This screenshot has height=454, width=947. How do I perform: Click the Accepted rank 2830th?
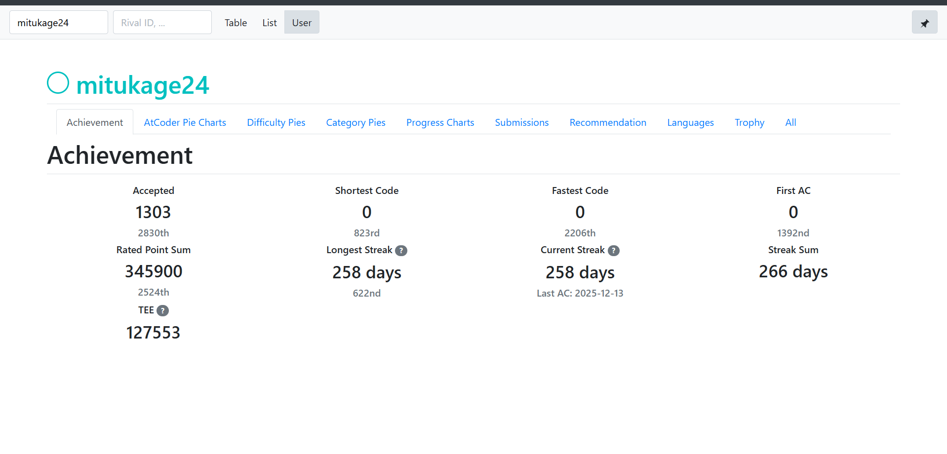(x=154, y=233)
